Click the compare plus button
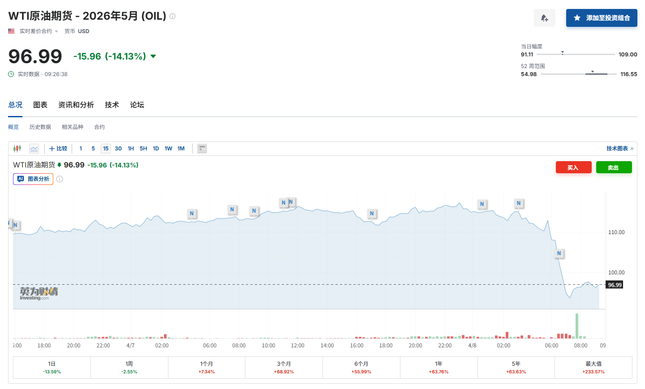 (x=58, y=149)
